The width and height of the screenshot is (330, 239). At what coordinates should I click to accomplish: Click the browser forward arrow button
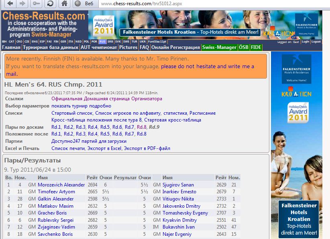pyautogui.click(x=22, y=4)
